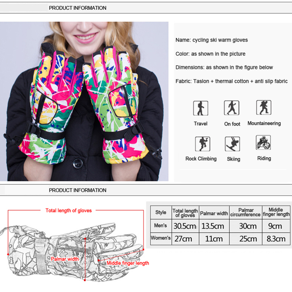The width and height of the screenshot is (292, 292).
Task: Click the 30.5cm men's length cell
Action: (x=185, y=226)
